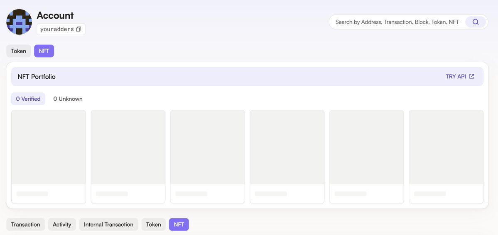The image size is (498, 235).
Task: Copy the youradders address with copy icon
Action: coord(79,29)
